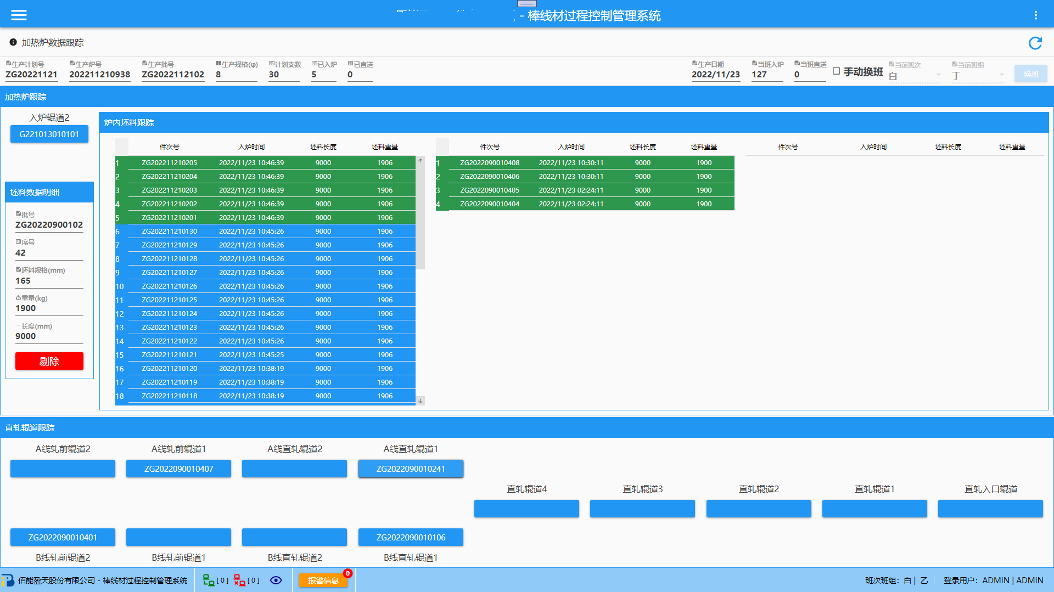Viewport: 1054px width, 592px height.
Task: Select row ZG202211210205 in billet table
Action: click(x=265, y=162)
